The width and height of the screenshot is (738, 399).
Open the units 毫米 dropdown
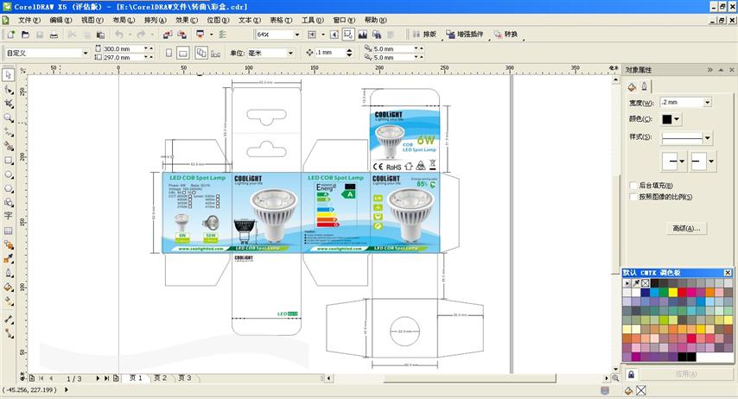290,54
